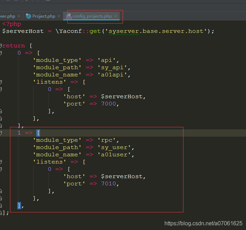Click the Yaconf class name

[70, 31]
